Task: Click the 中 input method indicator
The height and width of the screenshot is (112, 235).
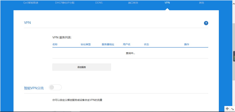Action: (x=227, y=109)
